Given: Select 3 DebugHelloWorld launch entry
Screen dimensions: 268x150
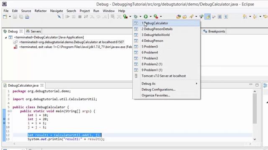Looking at the screenshot, I should pyautogui.click(x=167, y=35).
